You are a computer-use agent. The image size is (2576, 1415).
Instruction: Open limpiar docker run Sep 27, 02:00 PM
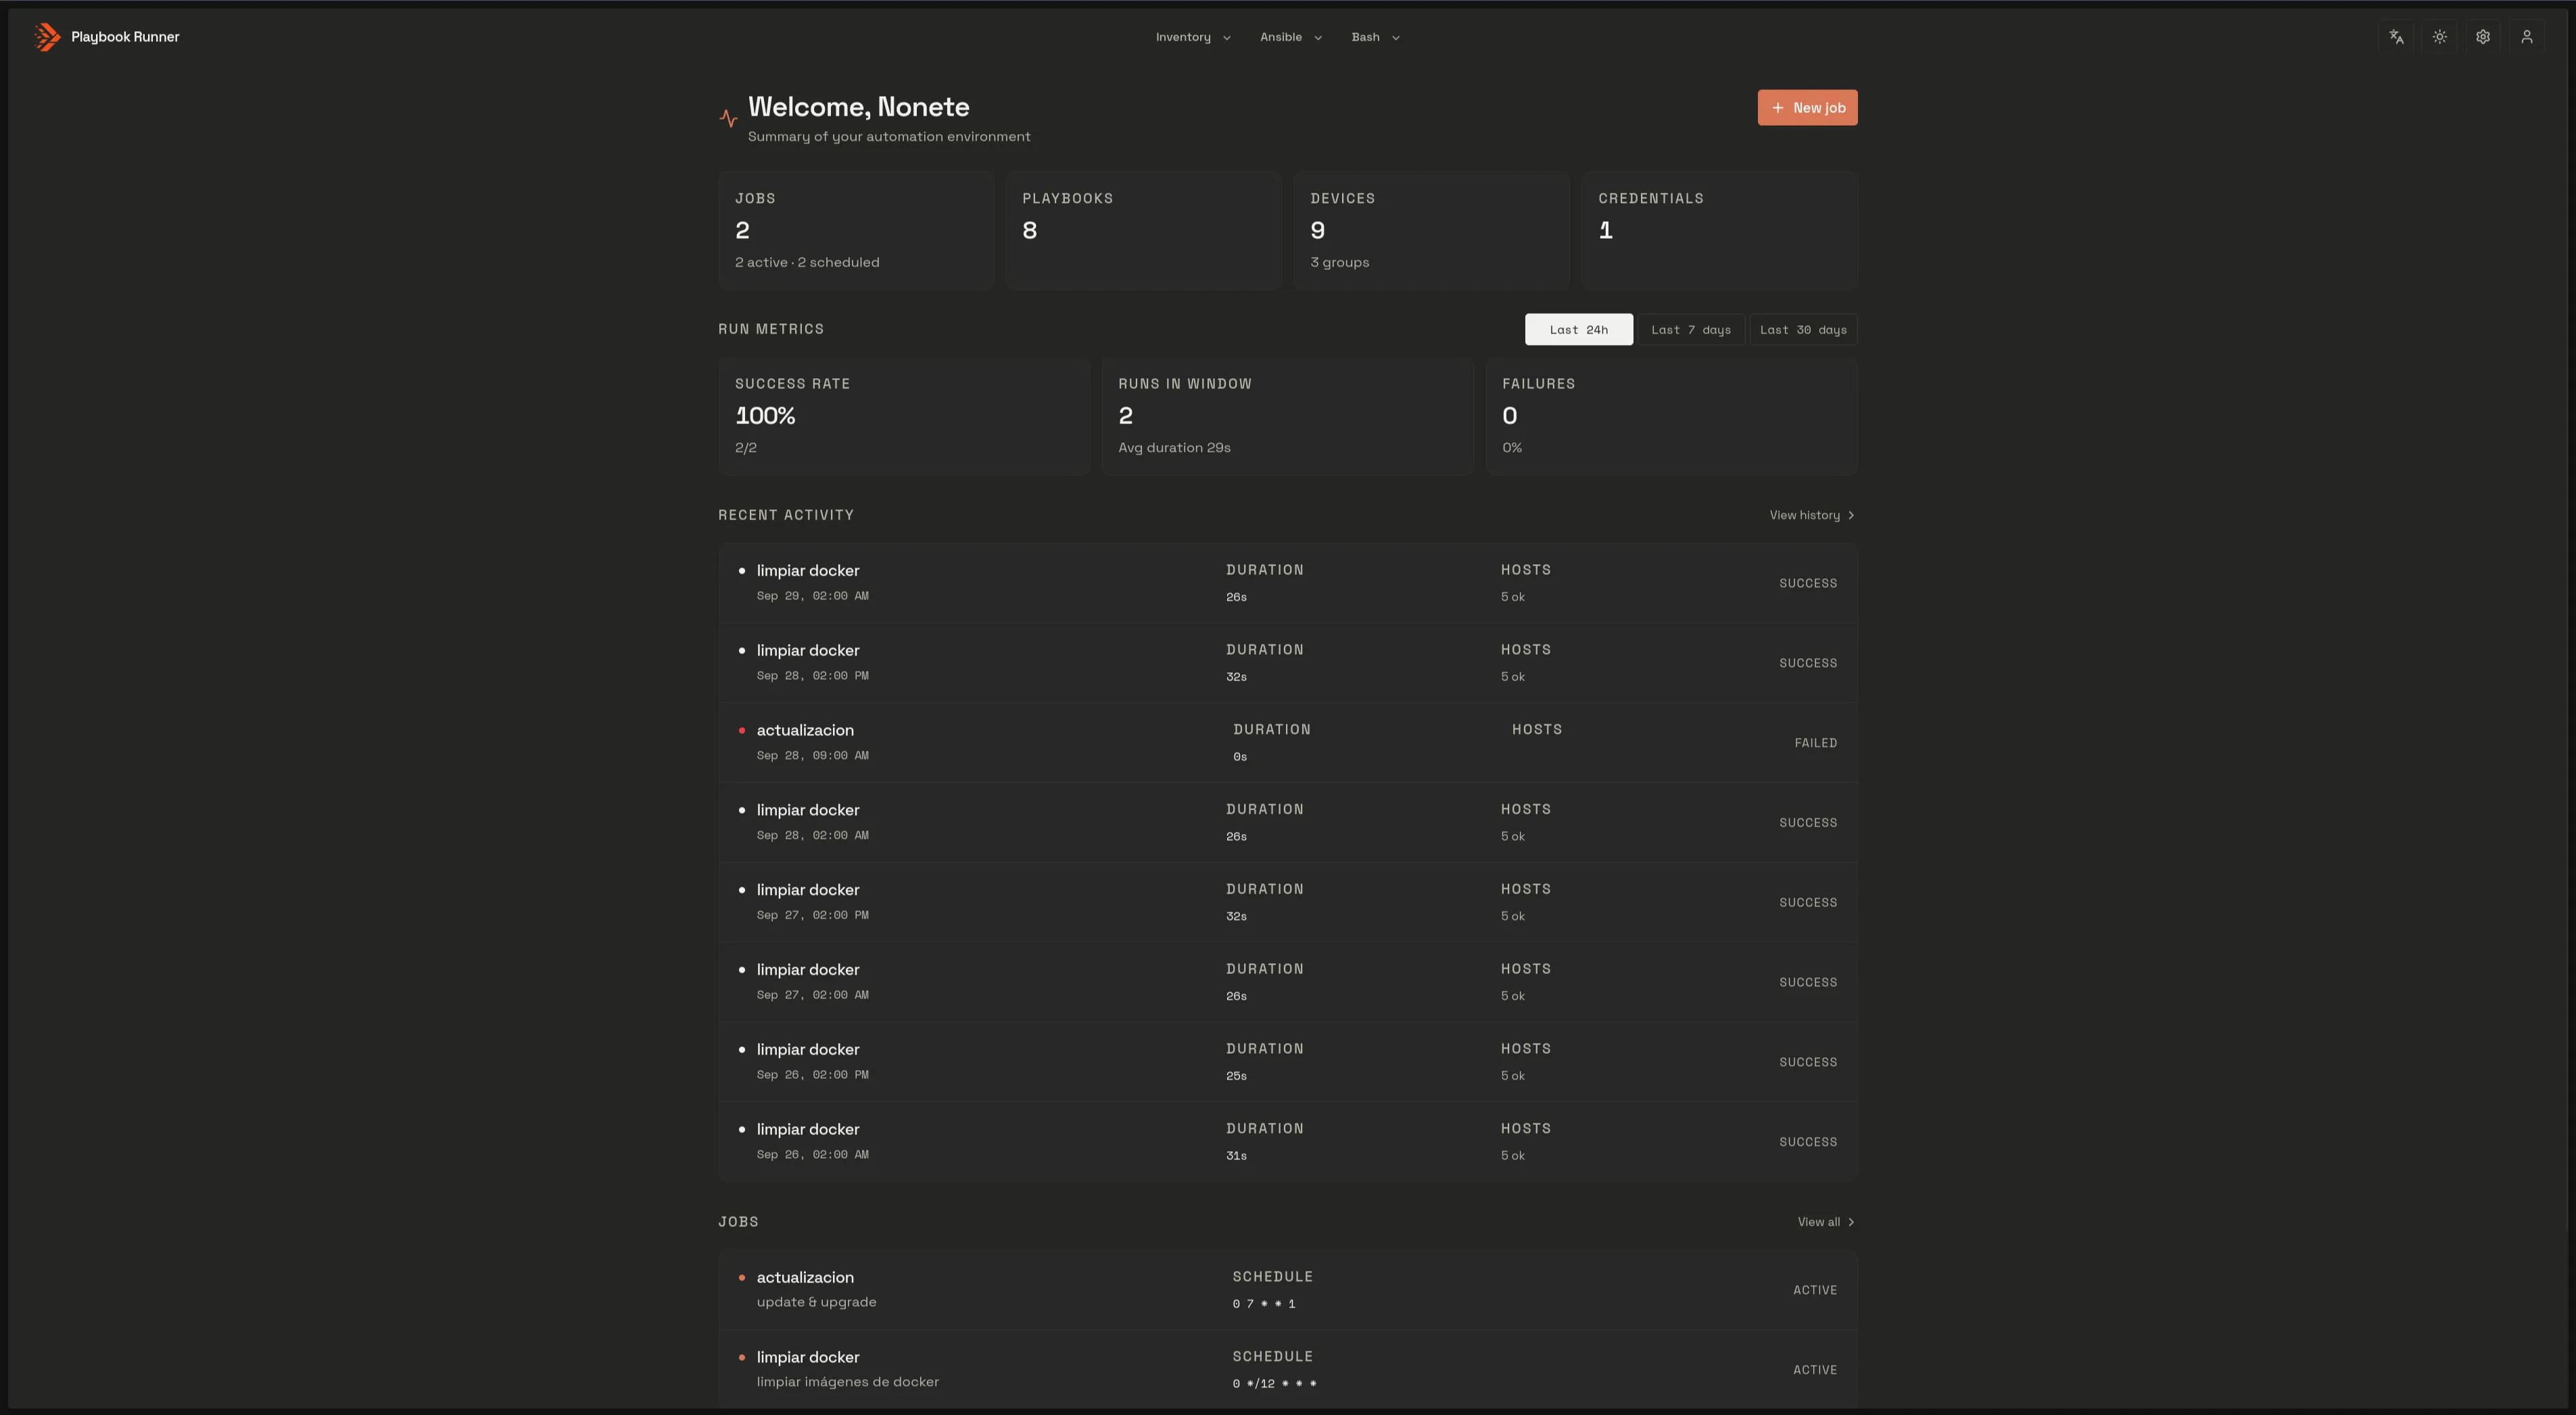tap(1288, 903)
